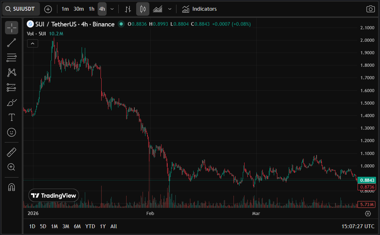Click the 1.0000 price scale label
Viewport: 380px width, 235px height.
pyautogui.click(x=367, y=166)
